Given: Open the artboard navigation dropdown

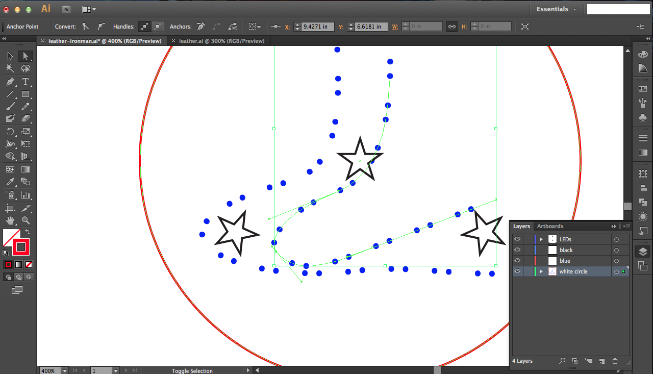Looking at the screenshot, I should [116, 370].
